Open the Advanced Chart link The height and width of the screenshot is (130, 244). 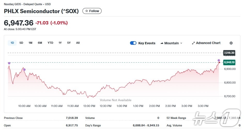pyautogui.click(x=208, y=43)
